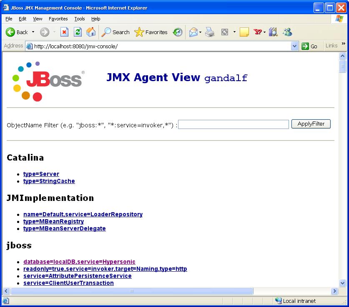Viewport: 349px width, 307px height.
Task: Click the Forward navigation arrow
Action: click(45, 32)
